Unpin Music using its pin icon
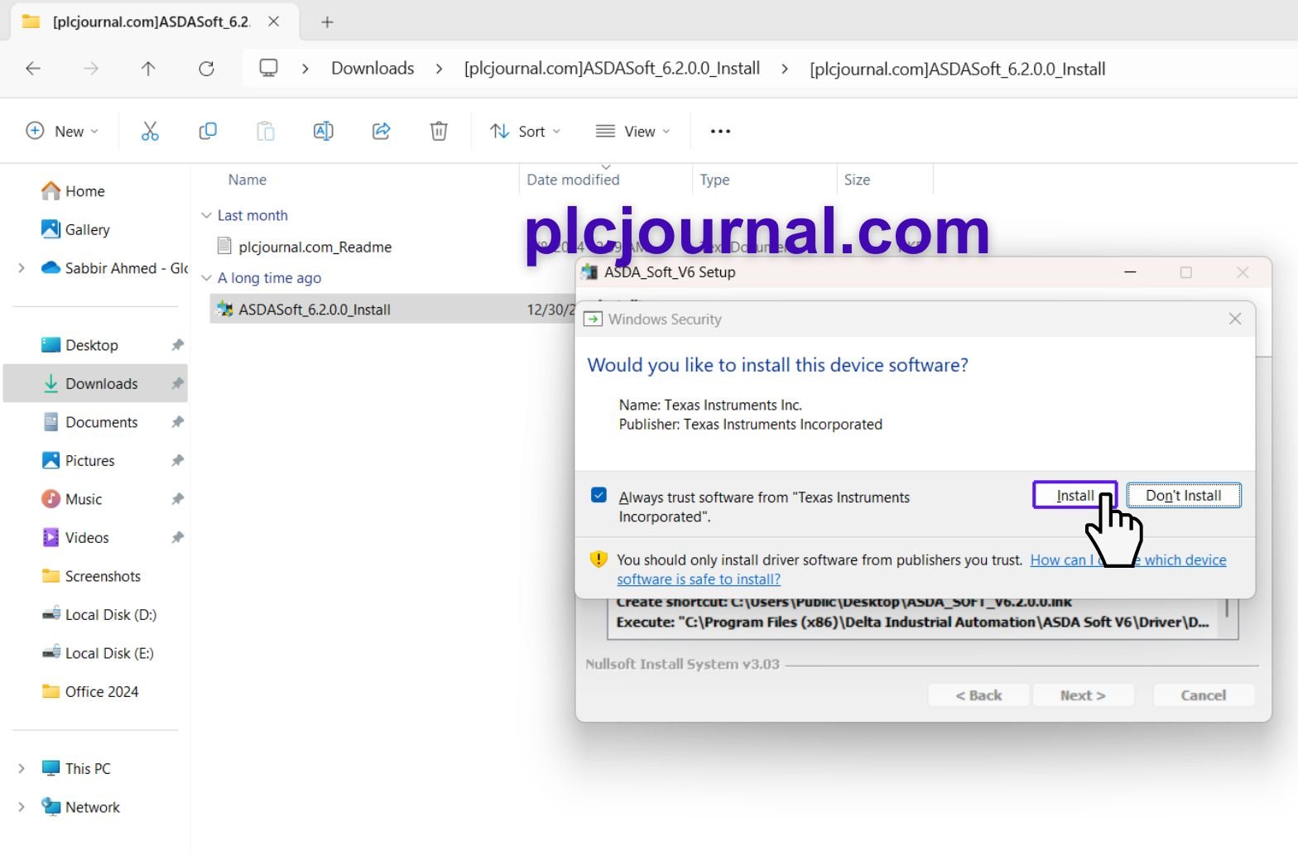Screen dimensions: 1298x855 177,499
